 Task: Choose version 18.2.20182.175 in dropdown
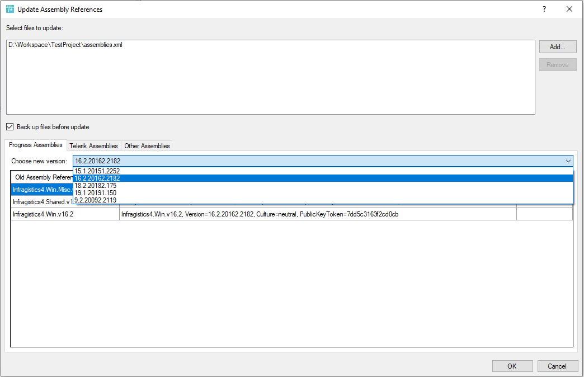95,186
